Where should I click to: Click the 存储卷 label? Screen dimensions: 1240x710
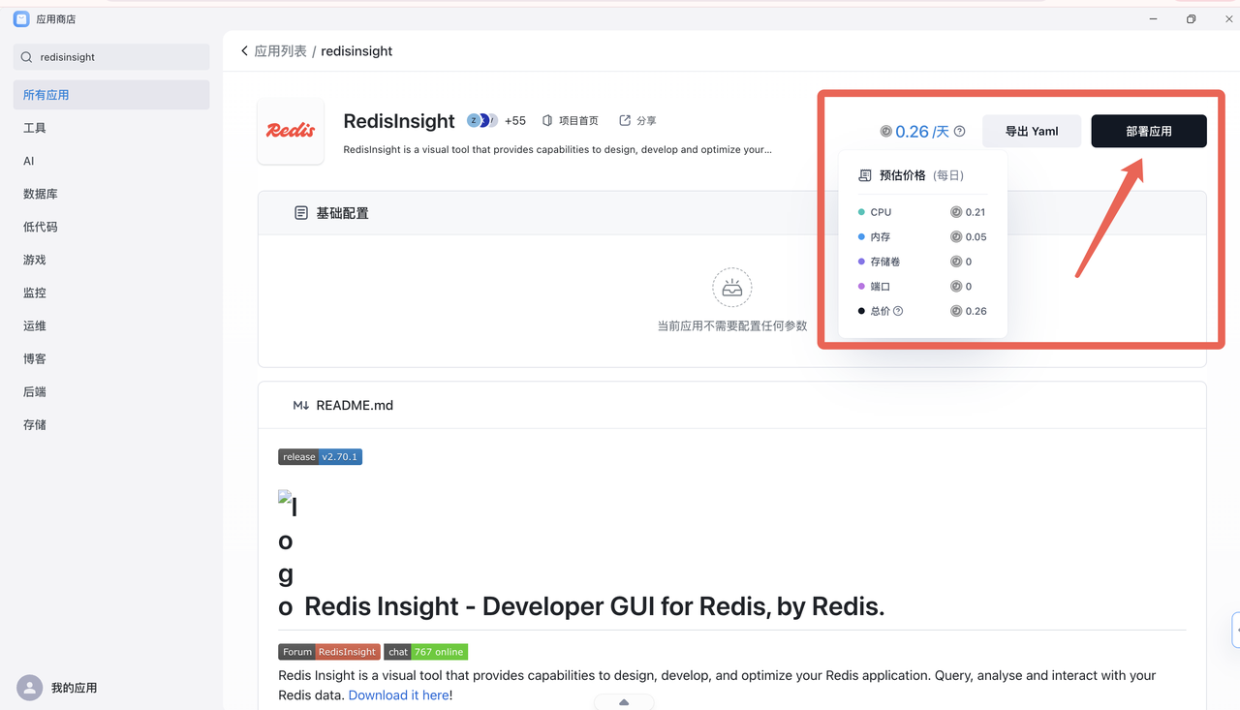(885, 262)
